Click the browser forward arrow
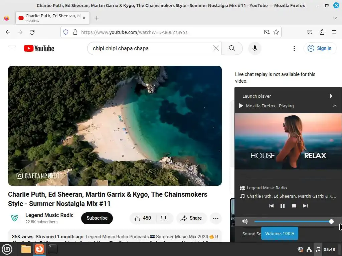342x256 pixels. 20,32
